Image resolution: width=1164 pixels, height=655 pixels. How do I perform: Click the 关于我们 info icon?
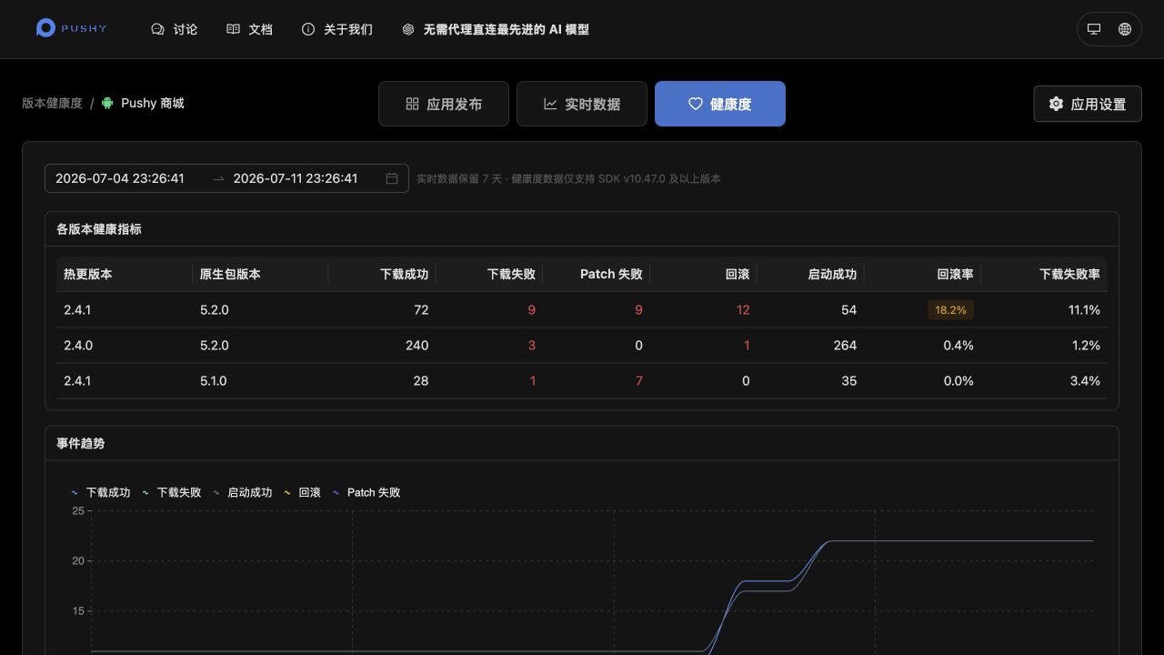point(308,29)
